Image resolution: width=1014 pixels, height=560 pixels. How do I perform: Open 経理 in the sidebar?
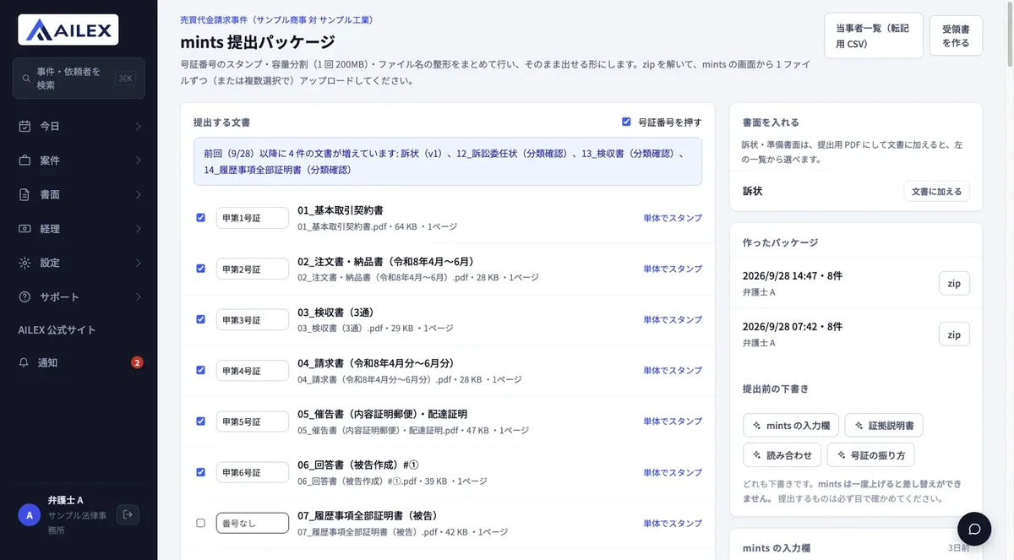[x=79, y=228]
